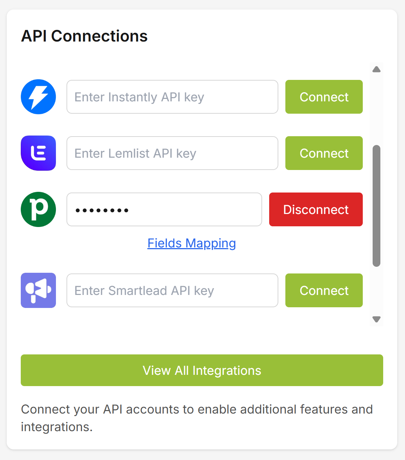Click the scrollbar up arrow
This screenshot has height=460, width=405.
pos(376,69)
